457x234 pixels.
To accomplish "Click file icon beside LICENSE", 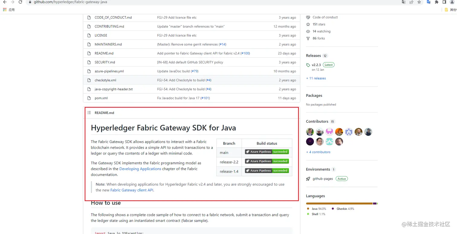I will (x=89, y=35).
